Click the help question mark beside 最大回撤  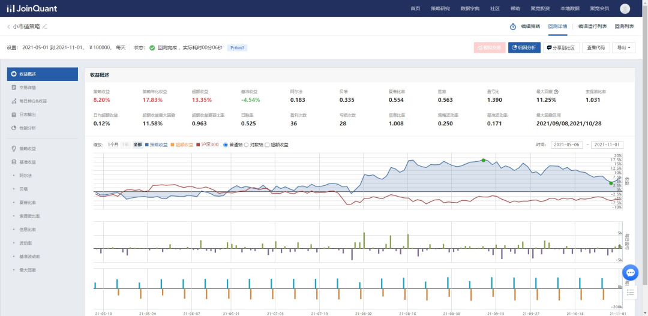pos(556,92)
